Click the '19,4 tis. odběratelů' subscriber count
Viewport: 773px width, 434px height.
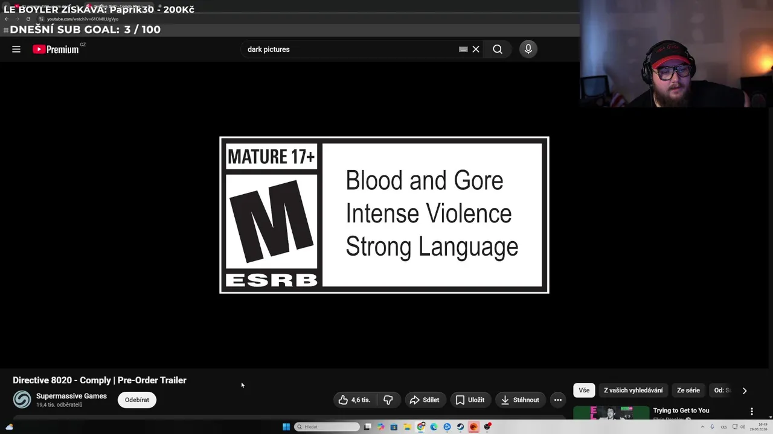pyautogui.click(x=59, y=405)
